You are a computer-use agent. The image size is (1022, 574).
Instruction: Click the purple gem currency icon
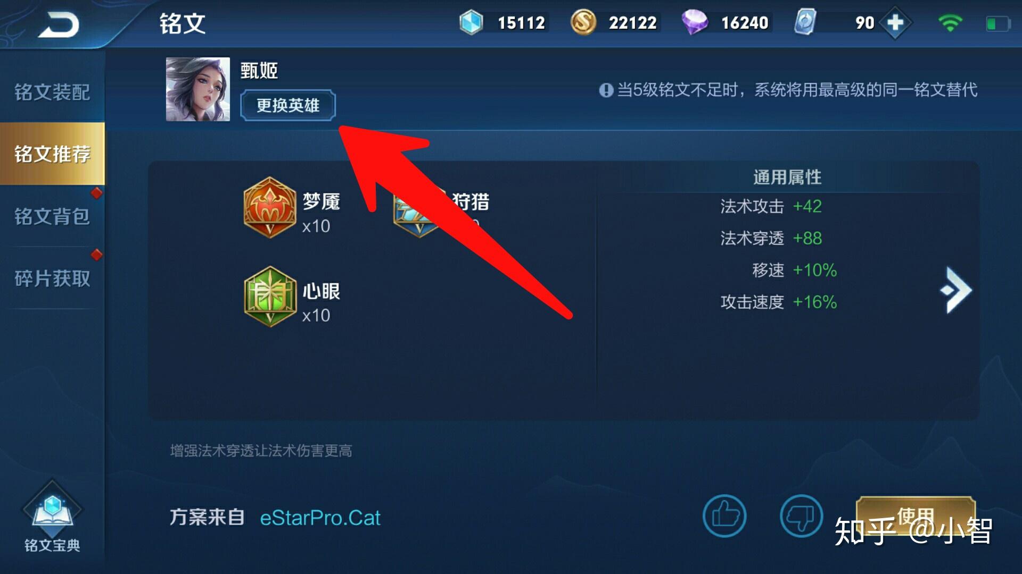pos(694,23)
